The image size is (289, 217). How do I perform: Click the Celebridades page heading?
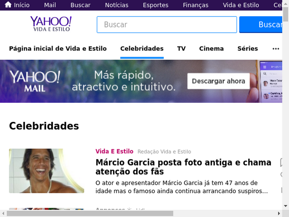pyautogui.click(x=44, y=126)
